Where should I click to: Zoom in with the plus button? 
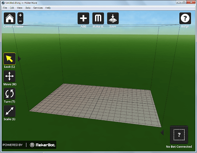20,15
